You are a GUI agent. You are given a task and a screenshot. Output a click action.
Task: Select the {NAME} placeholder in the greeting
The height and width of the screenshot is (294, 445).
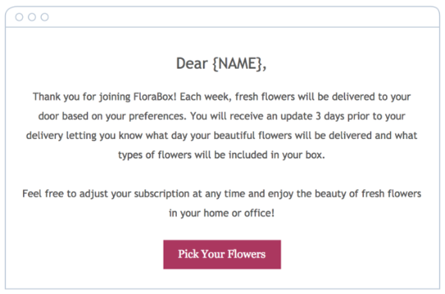point(237,64)
